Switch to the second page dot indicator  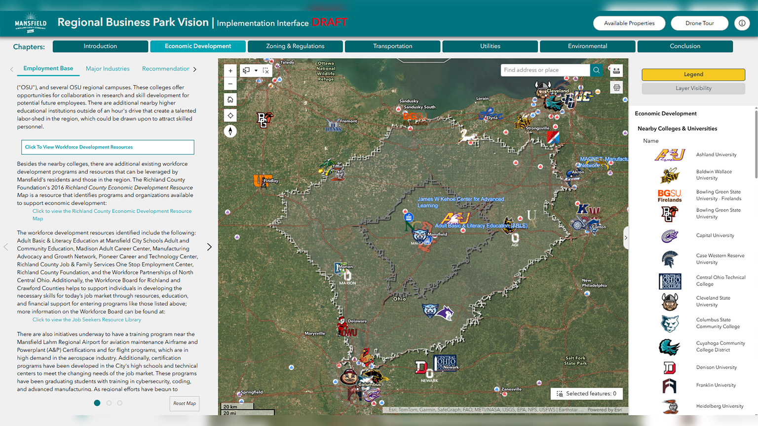tap(109, 403)
